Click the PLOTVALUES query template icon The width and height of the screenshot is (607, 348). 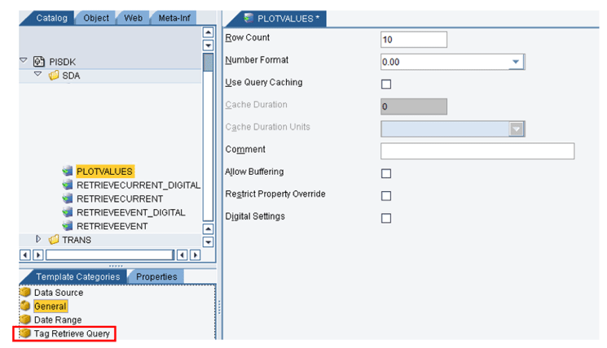(x=68, y=171)
